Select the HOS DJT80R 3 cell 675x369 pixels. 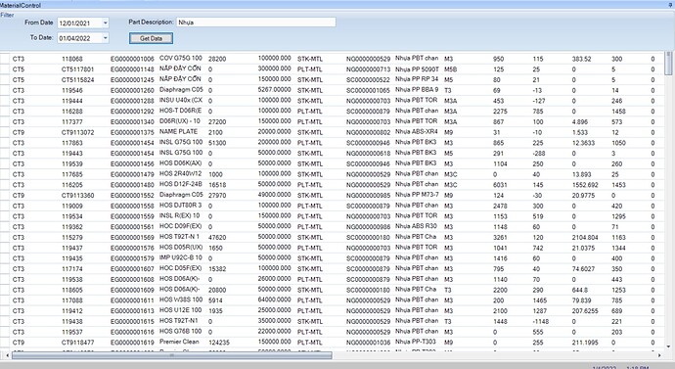(181, 205)
